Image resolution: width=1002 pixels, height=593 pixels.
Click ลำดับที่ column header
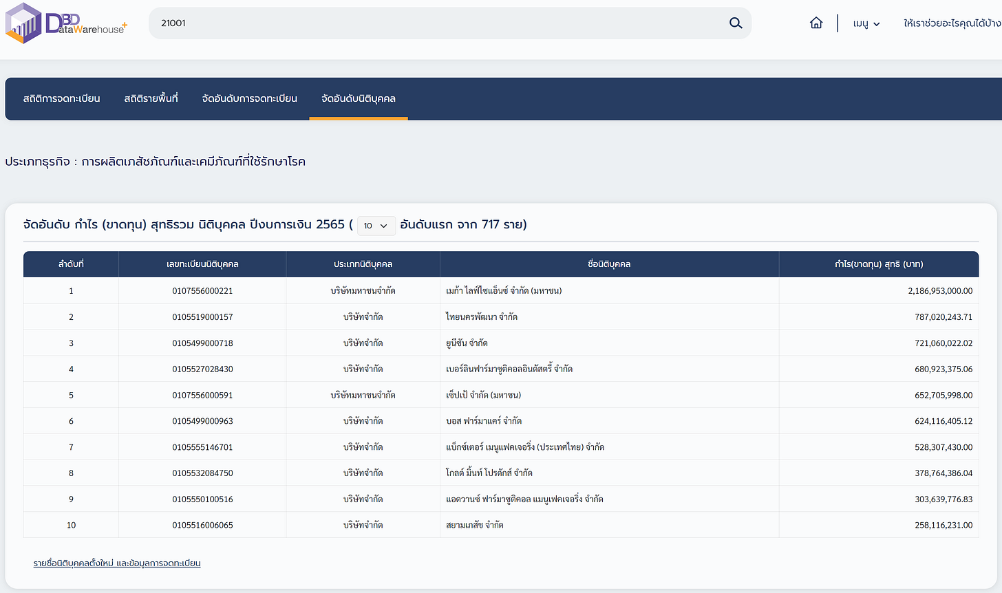(x=71, y=264)
